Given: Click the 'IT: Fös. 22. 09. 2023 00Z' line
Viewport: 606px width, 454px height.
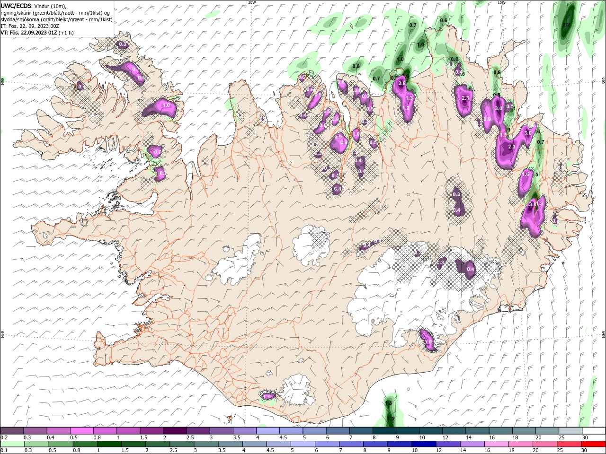Looking at the screenshot, I should tap(30, 26).
